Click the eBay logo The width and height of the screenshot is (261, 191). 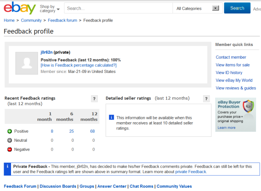coord(20,8)
